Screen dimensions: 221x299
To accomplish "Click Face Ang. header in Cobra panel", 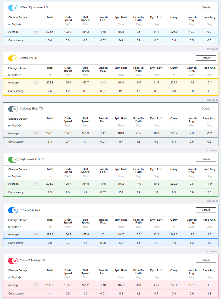I will [209, 270].
